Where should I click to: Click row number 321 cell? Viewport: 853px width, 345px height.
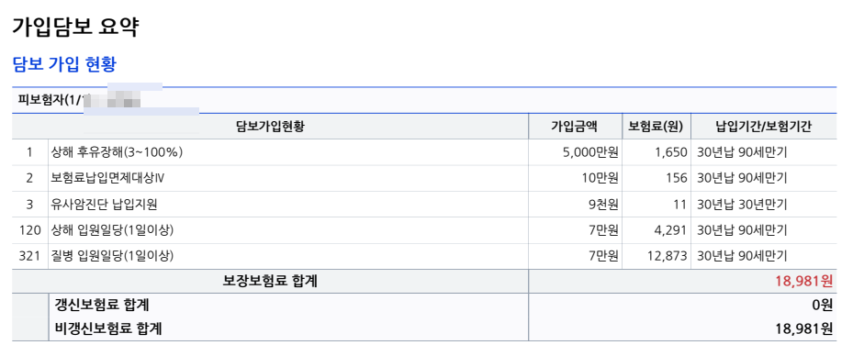29,256
